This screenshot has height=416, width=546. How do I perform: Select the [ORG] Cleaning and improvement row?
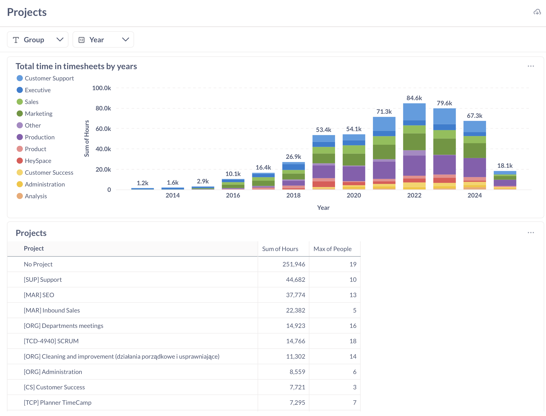184,356
